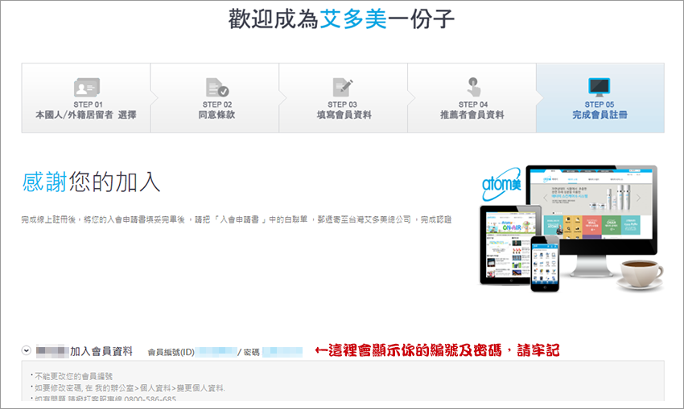This screenshot has height=409, width=684.
Task: Click the STEP 02 document checkmark icon
Action: coord(217,87)
